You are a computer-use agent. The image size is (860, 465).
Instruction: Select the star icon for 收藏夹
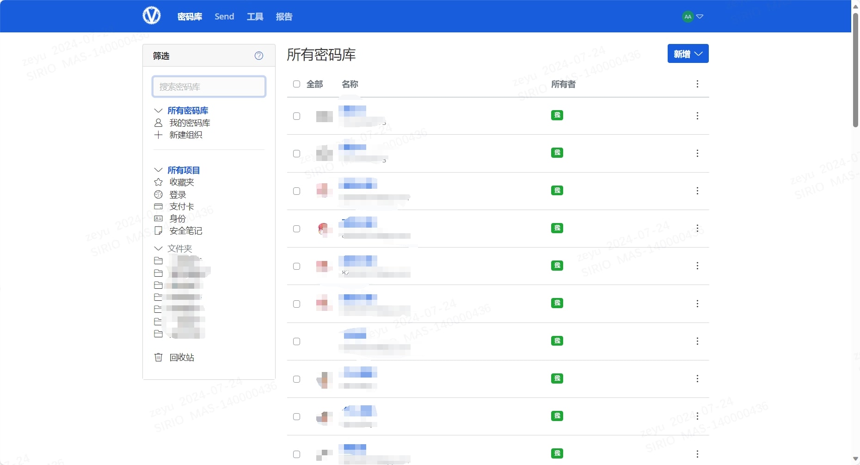(158, 182)
